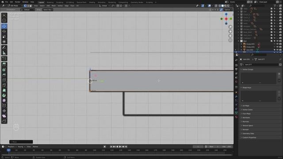The image size is (283, 159).
Task: Open the Mesh menu in viewport header
Action: click(x=54, y=6)
